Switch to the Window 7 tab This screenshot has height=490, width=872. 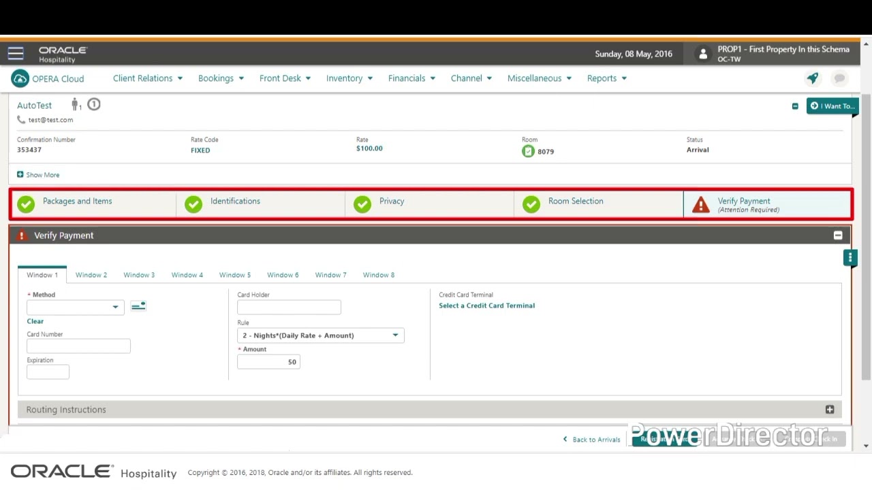click(330, 275)
